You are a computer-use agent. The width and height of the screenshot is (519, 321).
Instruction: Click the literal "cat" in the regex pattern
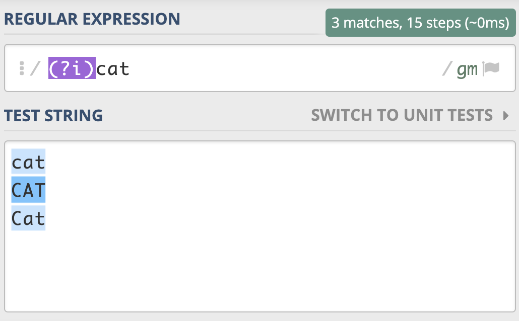[x=113, y=68]
